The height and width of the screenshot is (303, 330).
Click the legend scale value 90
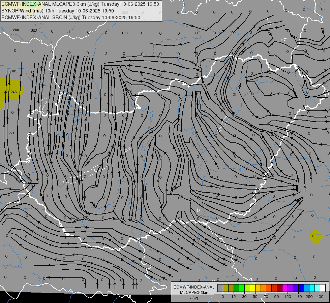[x=276, y=297]
